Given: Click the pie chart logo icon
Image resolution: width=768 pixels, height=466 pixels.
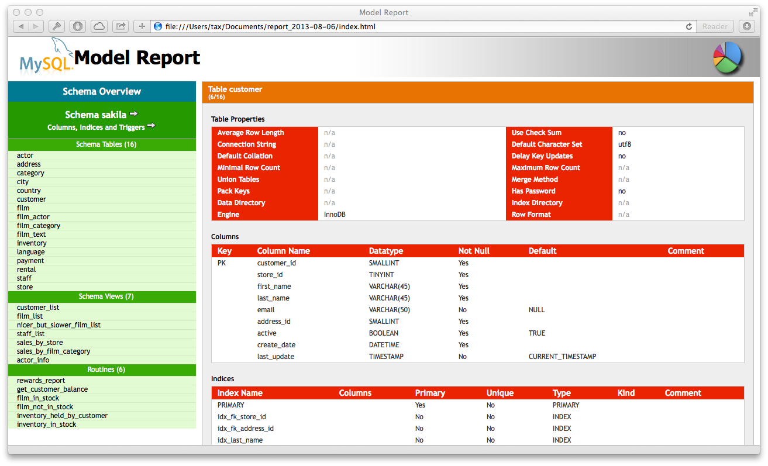Looking at the screenshot, I should (727, 57).
